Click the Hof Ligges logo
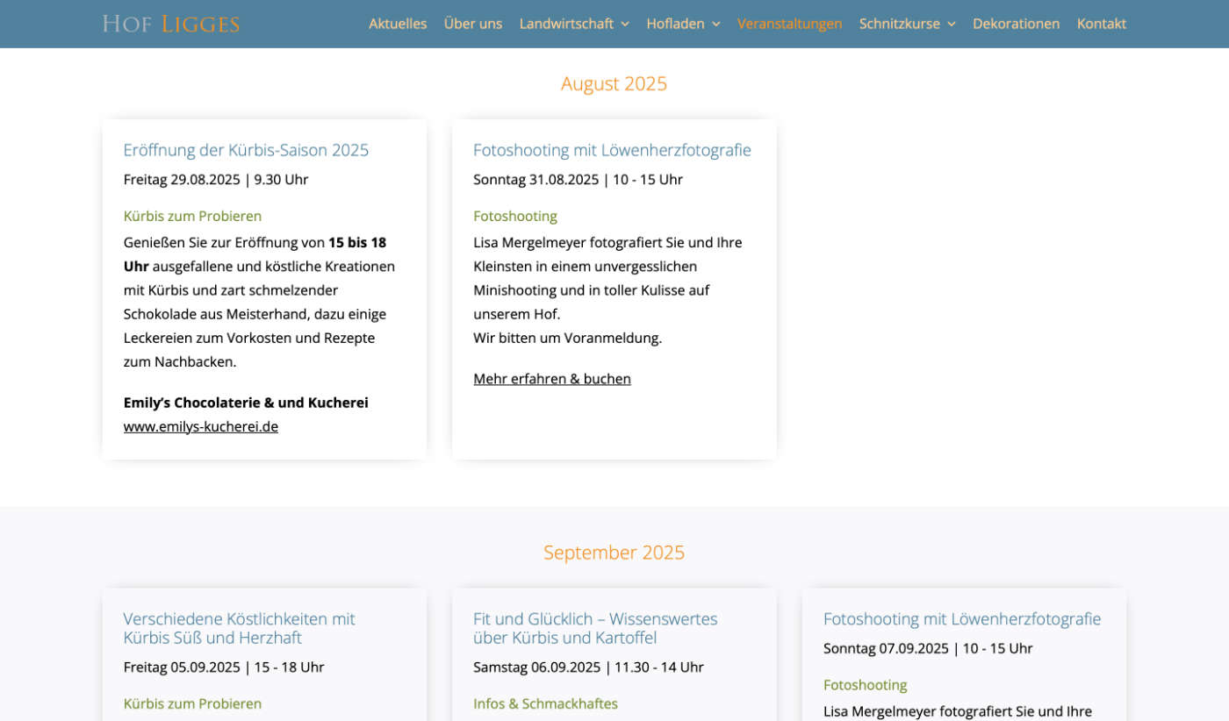The image size is (1229, 721). point(170,24)
